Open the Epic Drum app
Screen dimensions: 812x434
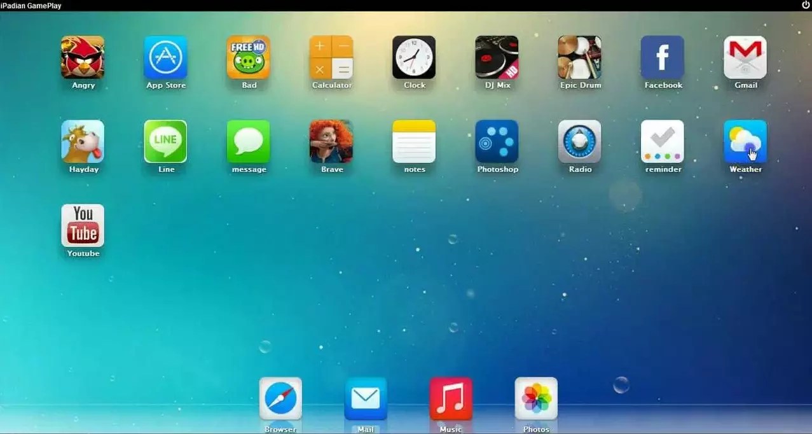580,57
